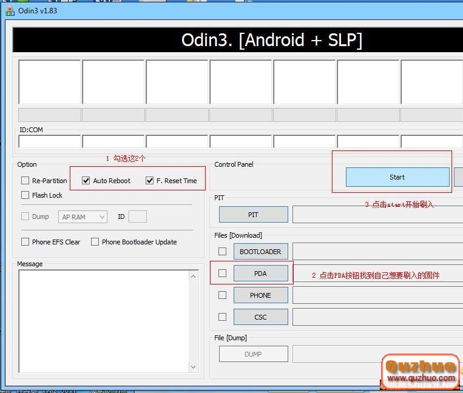Screen dimensions: 463x393
Task: Toggle the F. Reset Time checkbox
Action: click(x=149, y=181)
